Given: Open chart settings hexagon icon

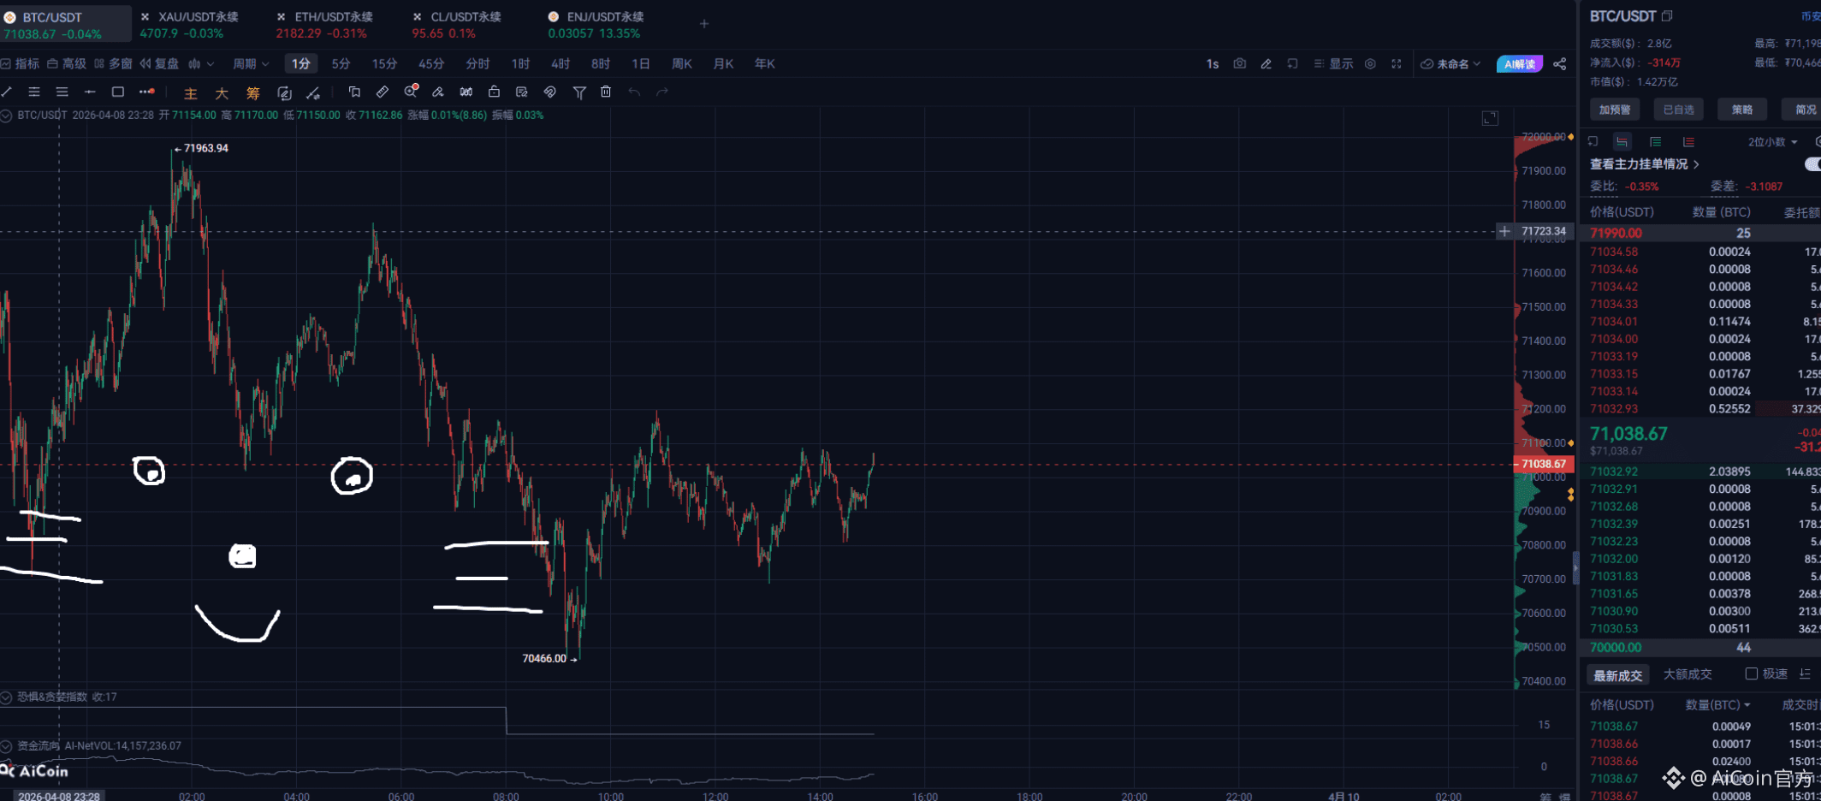Looking at the screenshot, I should [x=1370, y=63].
